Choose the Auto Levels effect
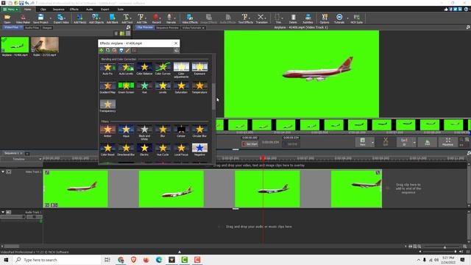471x265 pixels. point(126,68)
